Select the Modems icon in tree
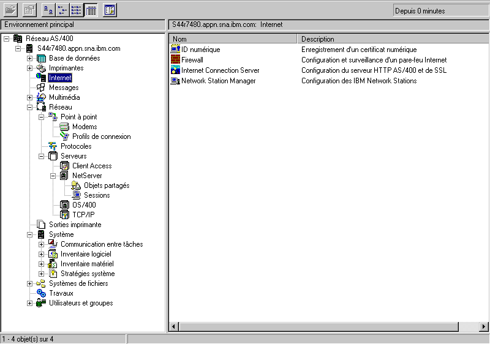The width and height of the screenshot is (490, 344). tap(64, 127)
